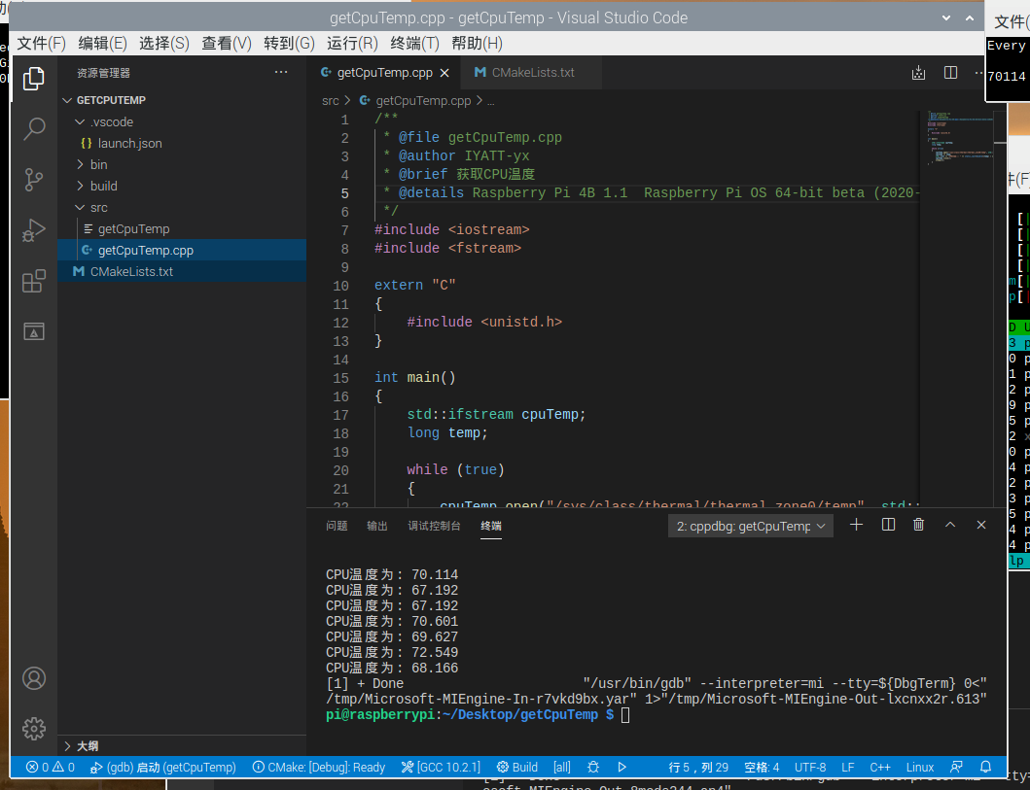
Task: Change indentation via 空格: 4 status item
Action: coord(762,767)
